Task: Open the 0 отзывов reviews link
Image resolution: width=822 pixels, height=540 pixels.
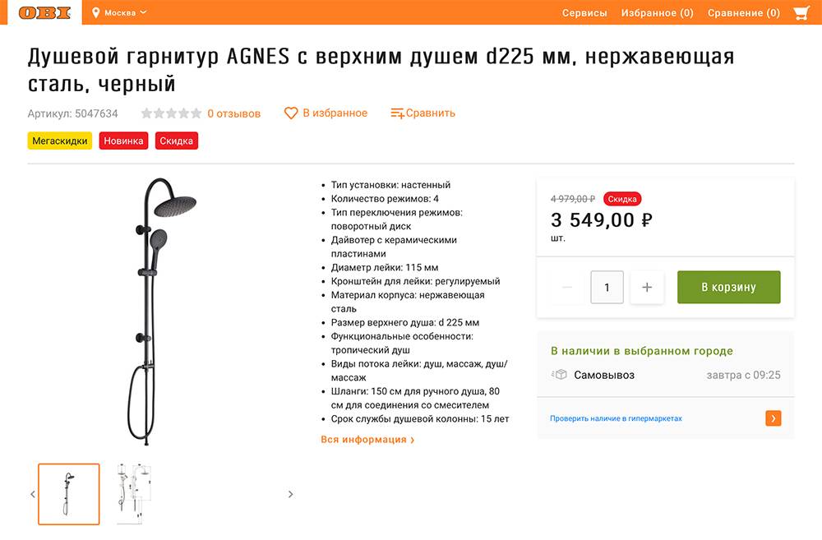Action: point(233,113)
